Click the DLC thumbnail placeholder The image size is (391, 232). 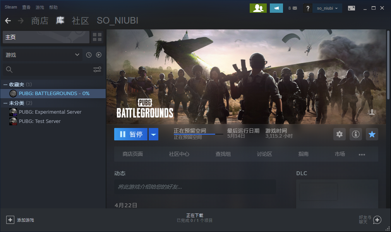[319, 192]
